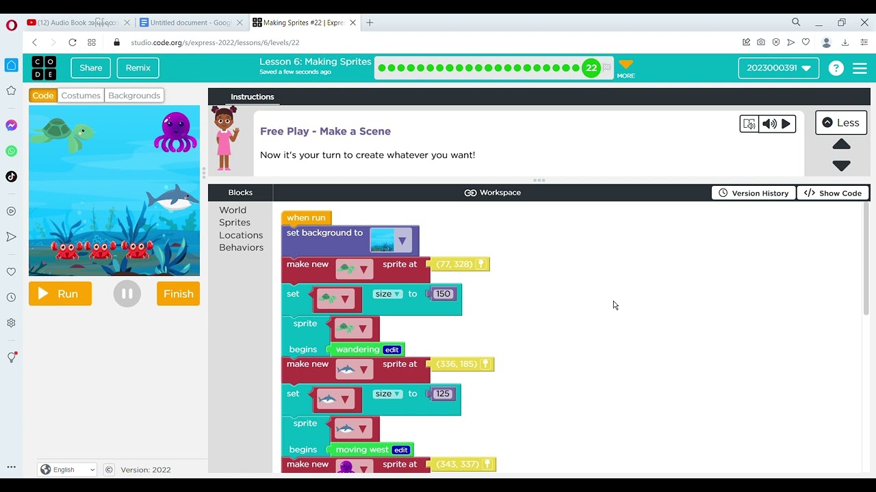Pause the running scene
Screen dimensions: 876x492
click(127, 294)
